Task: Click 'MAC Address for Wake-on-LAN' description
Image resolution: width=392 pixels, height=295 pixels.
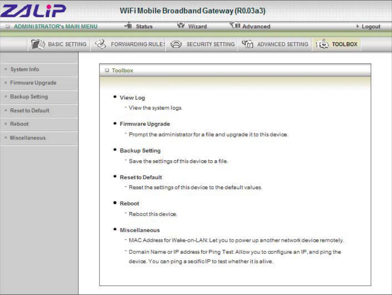Action: 236,240
